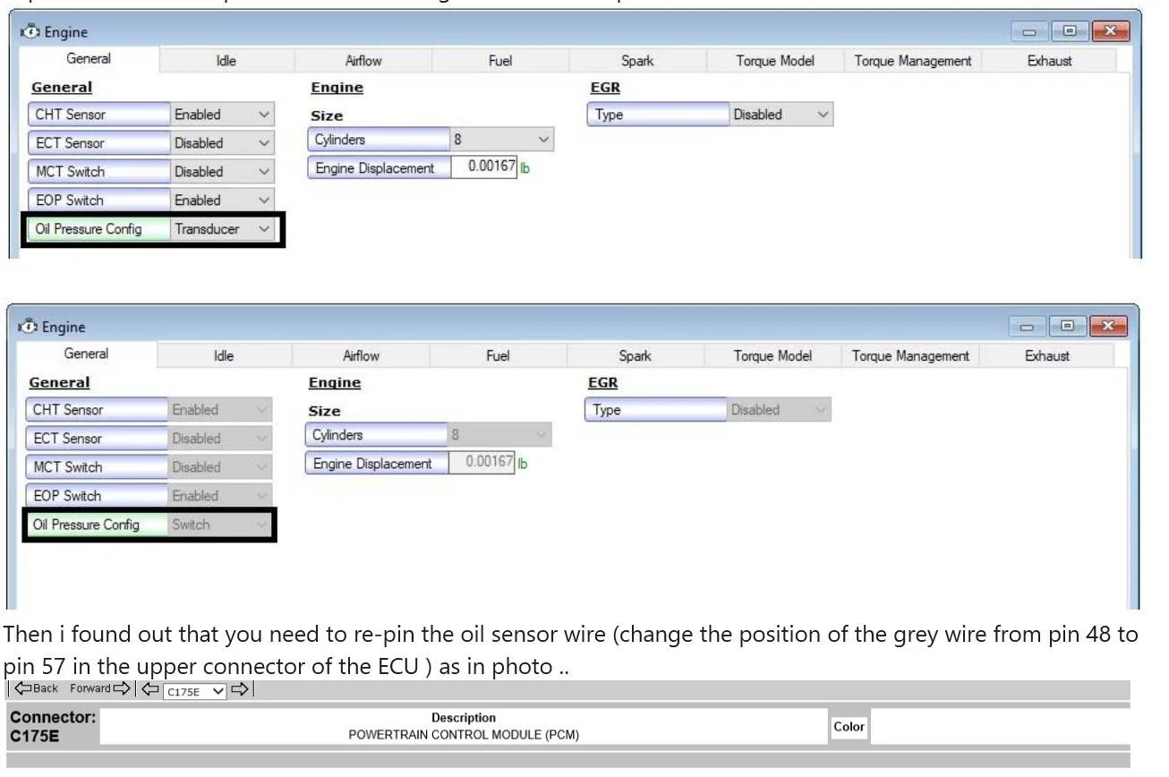Click Engine Displacement field in upper window
The width and height of the screenshot is (1169, 777).
tap(483, 167)
